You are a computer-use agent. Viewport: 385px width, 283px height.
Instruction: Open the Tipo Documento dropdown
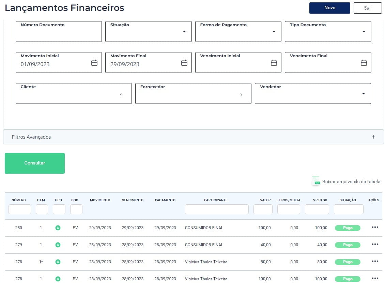click(364, 31)
